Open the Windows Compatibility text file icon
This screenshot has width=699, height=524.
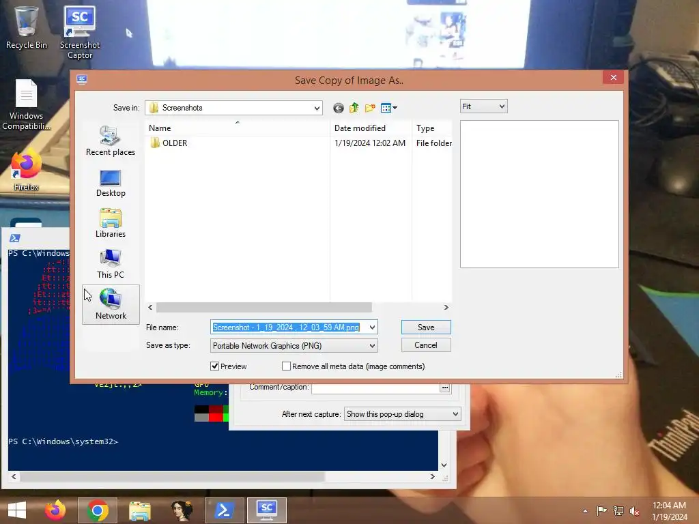click(26, 104)
